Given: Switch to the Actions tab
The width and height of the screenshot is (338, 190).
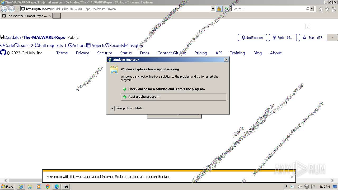Looking at the screenshot, I should [77, 45].
